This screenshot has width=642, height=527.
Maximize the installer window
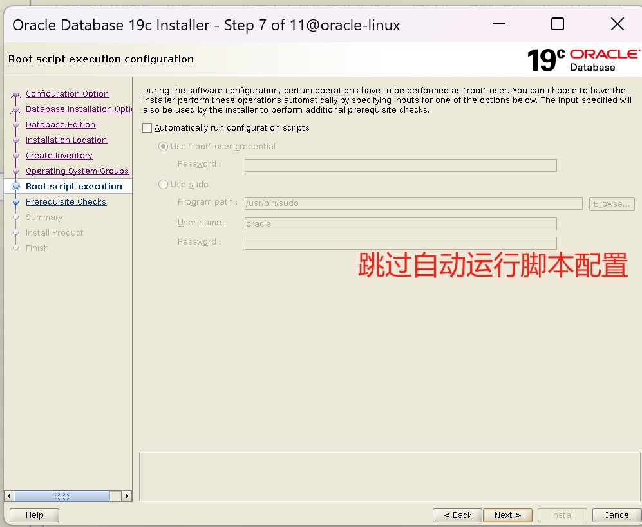point(558,24)
